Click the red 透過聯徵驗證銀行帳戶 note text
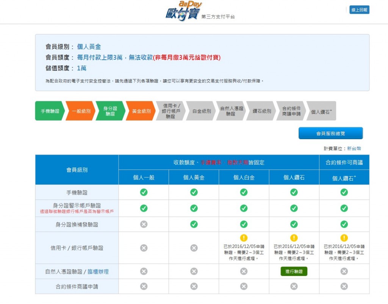 77,211
